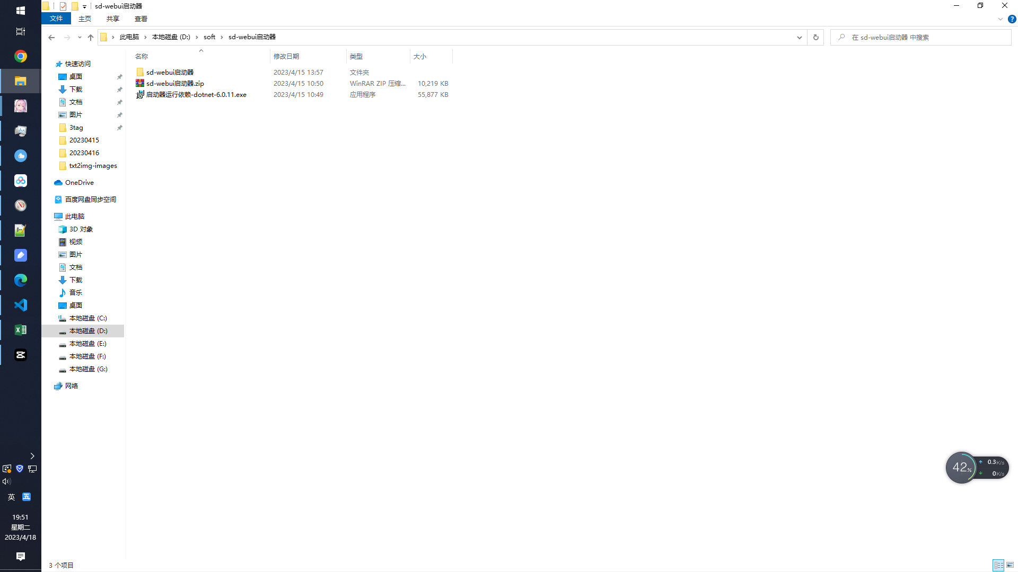The width and height of the screenshot is (1018, 572).
Task: Toggle input method 英 indicator
Action: 11,497
